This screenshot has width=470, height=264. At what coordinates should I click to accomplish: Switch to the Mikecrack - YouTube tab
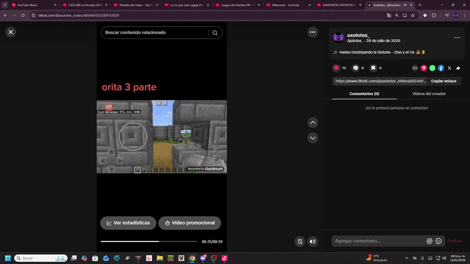289,5
